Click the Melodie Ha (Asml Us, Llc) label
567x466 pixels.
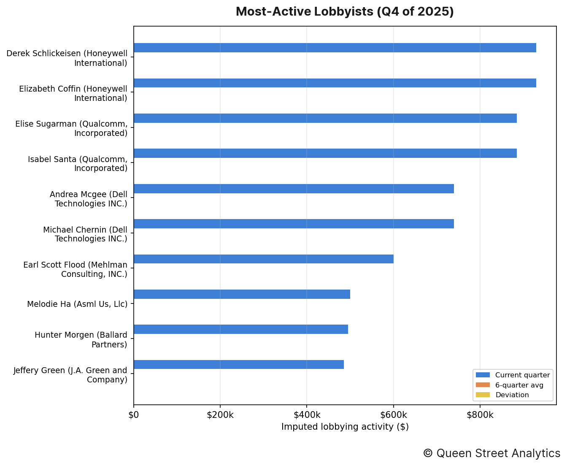[x=77, y=304]
